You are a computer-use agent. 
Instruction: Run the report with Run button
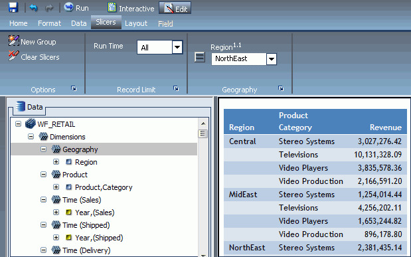tap(76, 7)
